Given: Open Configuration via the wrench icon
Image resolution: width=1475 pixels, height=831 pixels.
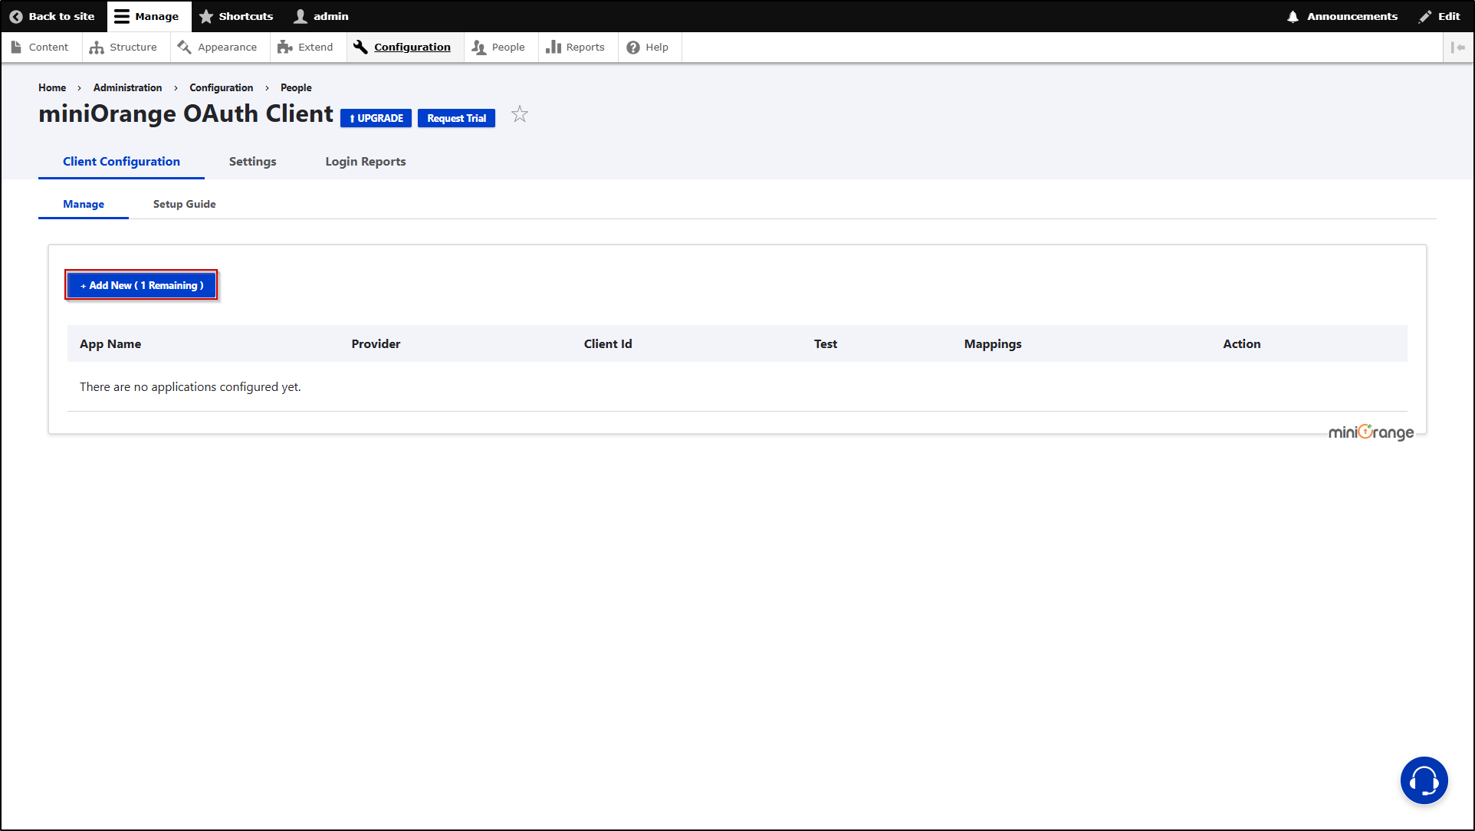Looking at the screenshot, I should 360,47.
